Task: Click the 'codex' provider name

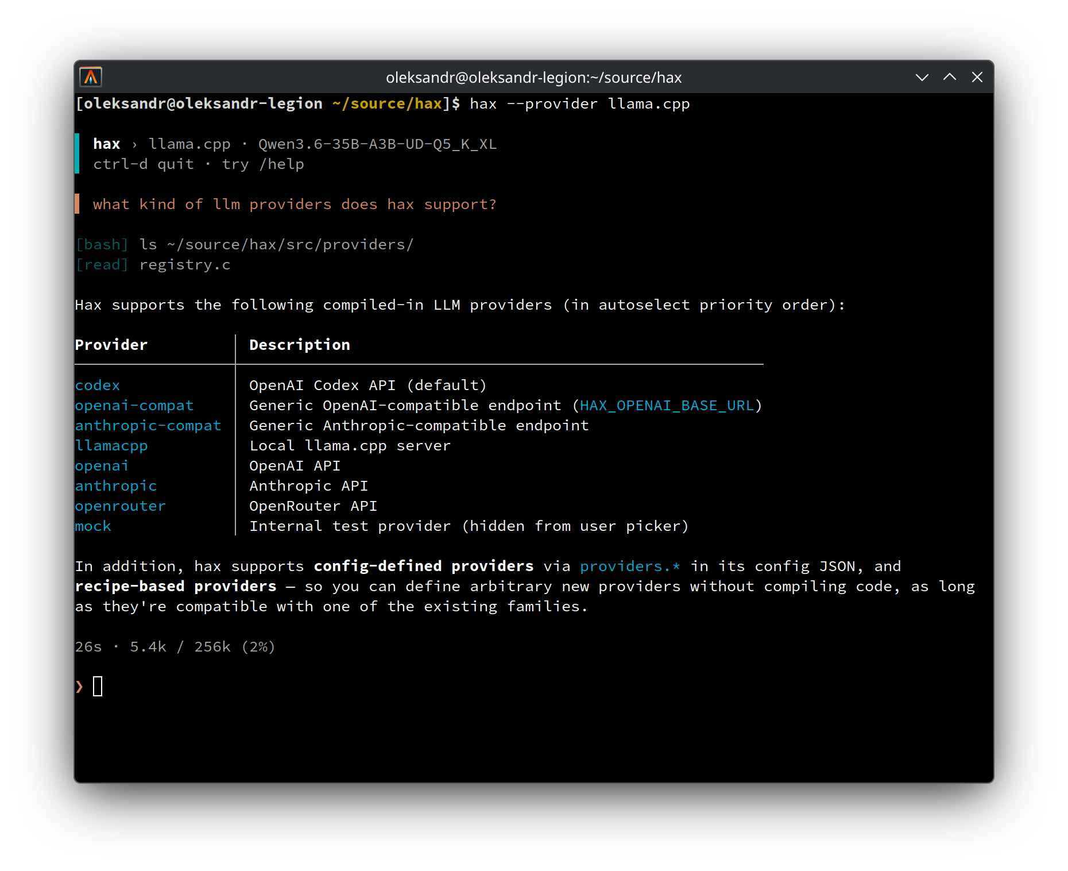Action: (x=98, y=386)
